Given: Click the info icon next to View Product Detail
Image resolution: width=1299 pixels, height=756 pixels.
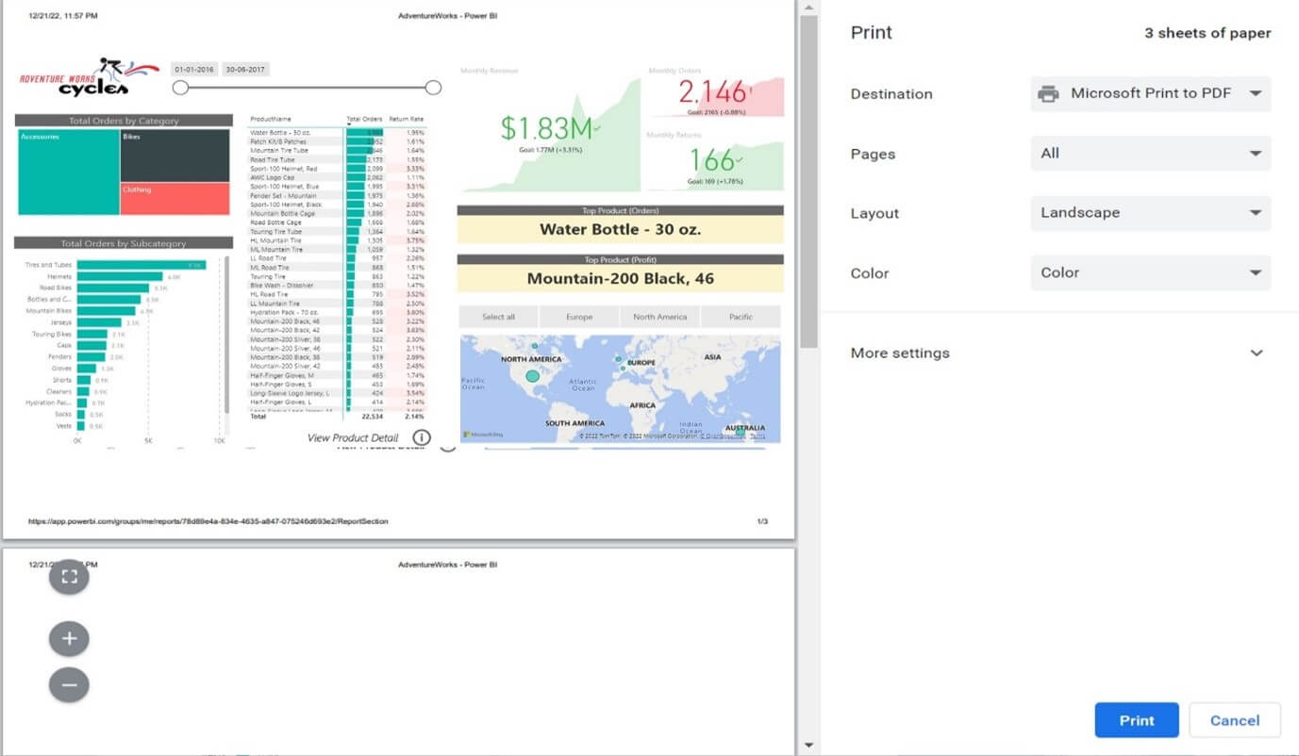Looking at the screenshot, I should [x=422, y=437].
